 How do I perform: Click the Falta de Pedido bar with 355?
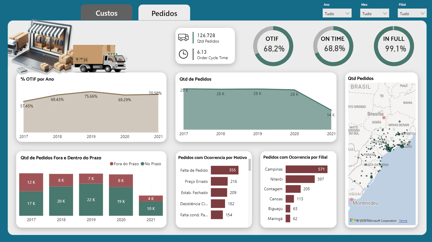(225, 170)
